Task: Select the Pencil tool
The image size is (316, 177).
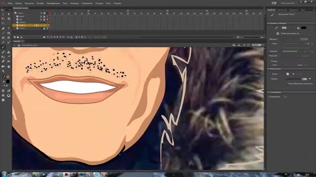Action: (3, 42)
